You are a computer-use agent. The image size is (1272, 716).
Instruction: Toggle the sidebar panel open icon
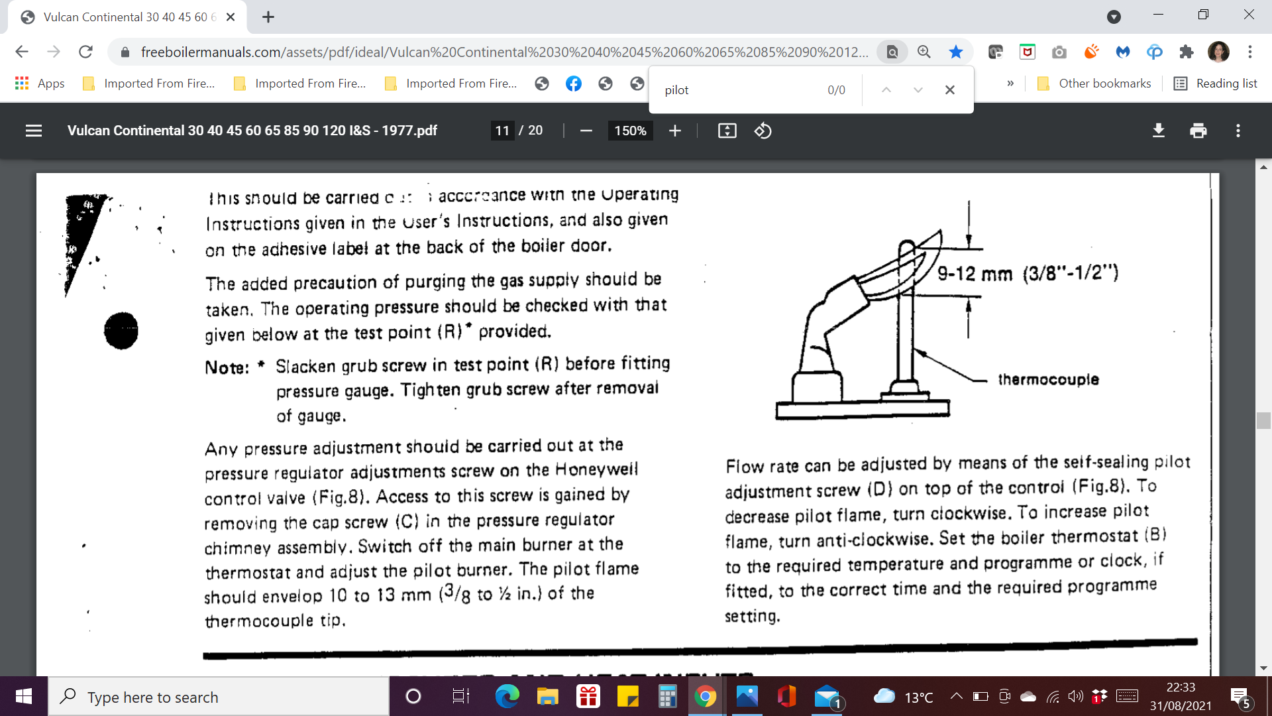(32, 131)
